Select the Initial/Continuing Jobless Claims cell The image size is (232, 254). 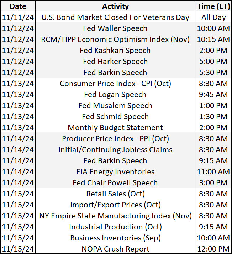click(x=115, y=150)
